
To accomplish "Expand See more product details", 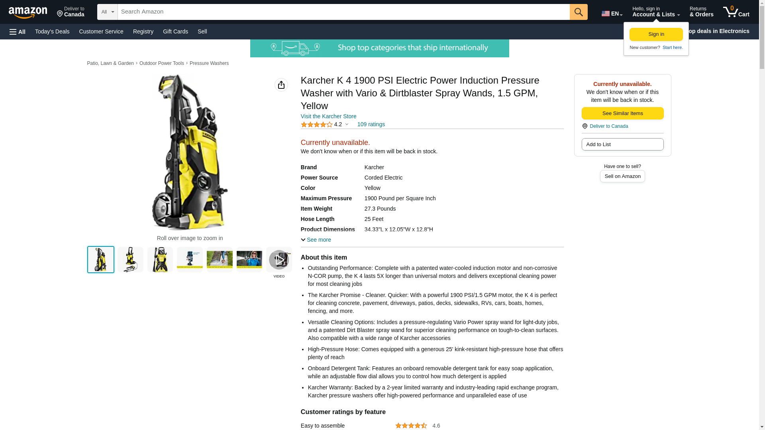I will 316,240.
